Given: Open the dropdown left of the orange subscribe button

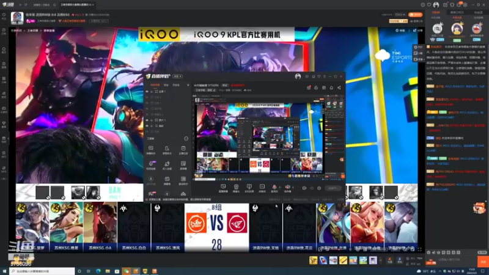Looking at the screenshot, I should 400,15.
